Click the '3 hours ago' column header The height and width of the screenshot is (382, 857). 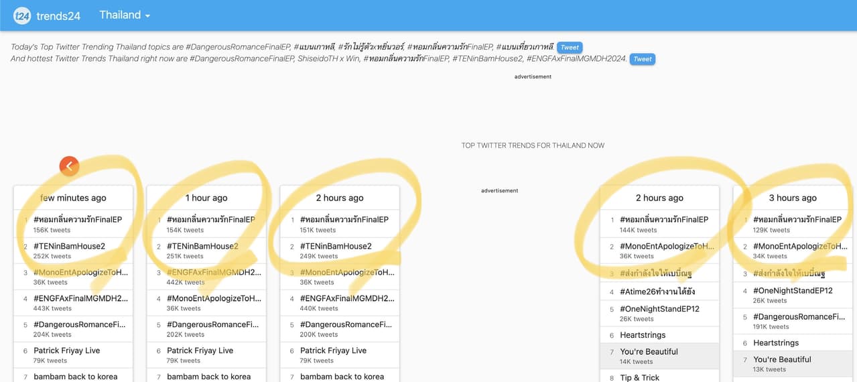[793, 198]
